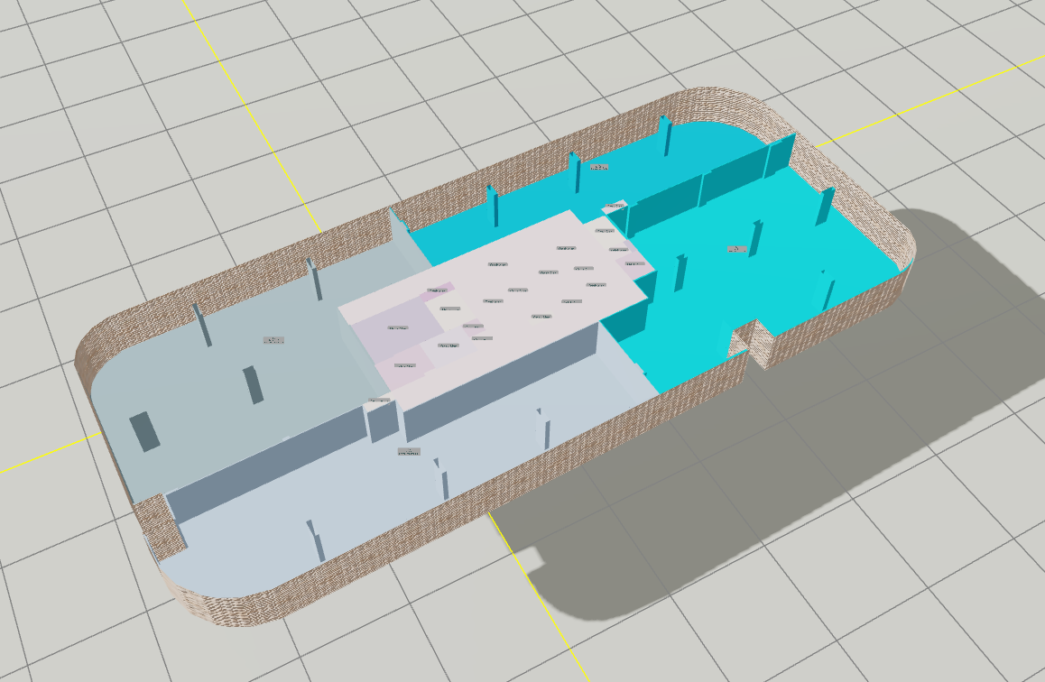Image resolution: width=1045 pixels, height=682 pixels.
Task: Click the label tag in the darker cyan top zone
Action: (x=599, y=168)
